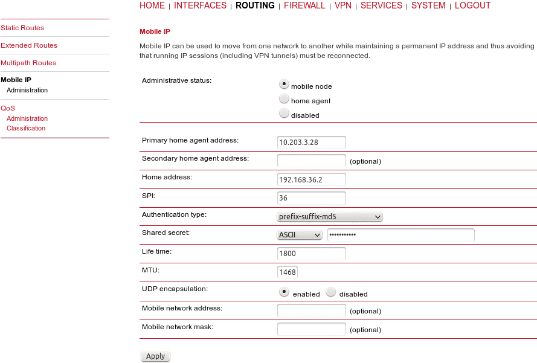
Task: Focus the Secondary home agent address field
Action: [x=311, y=161]
